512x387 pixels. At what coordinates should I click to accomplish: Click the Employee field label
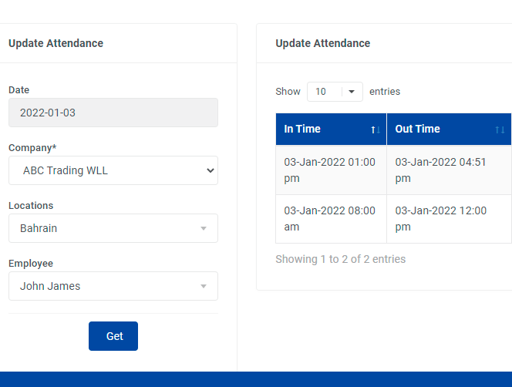31,264
